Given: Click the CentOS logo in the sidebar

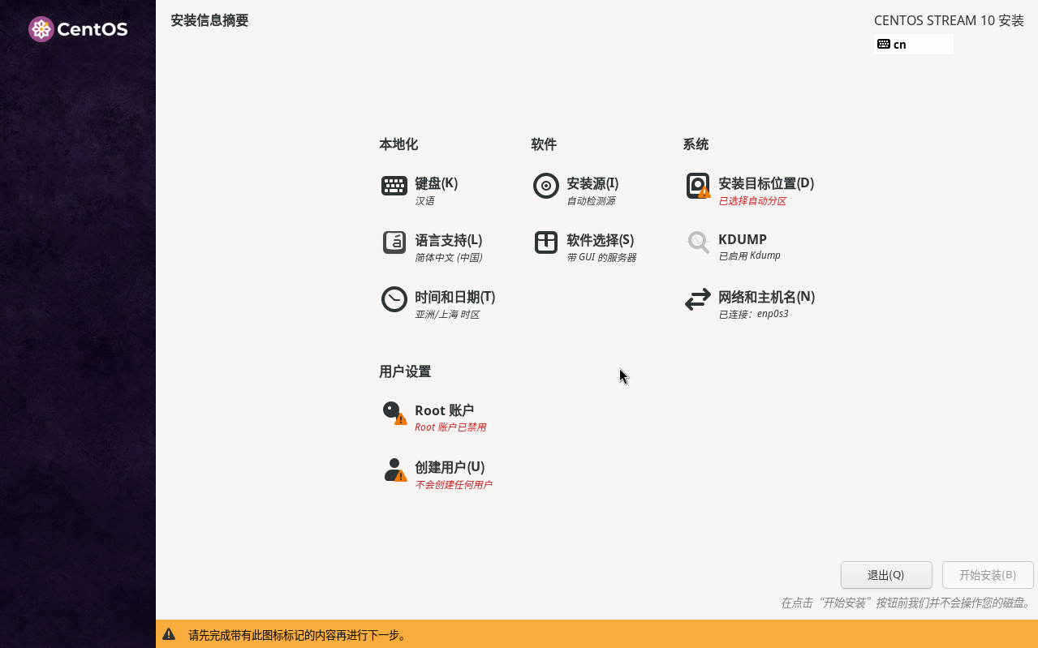Looking at the screenshot, I should coord(78,29).
